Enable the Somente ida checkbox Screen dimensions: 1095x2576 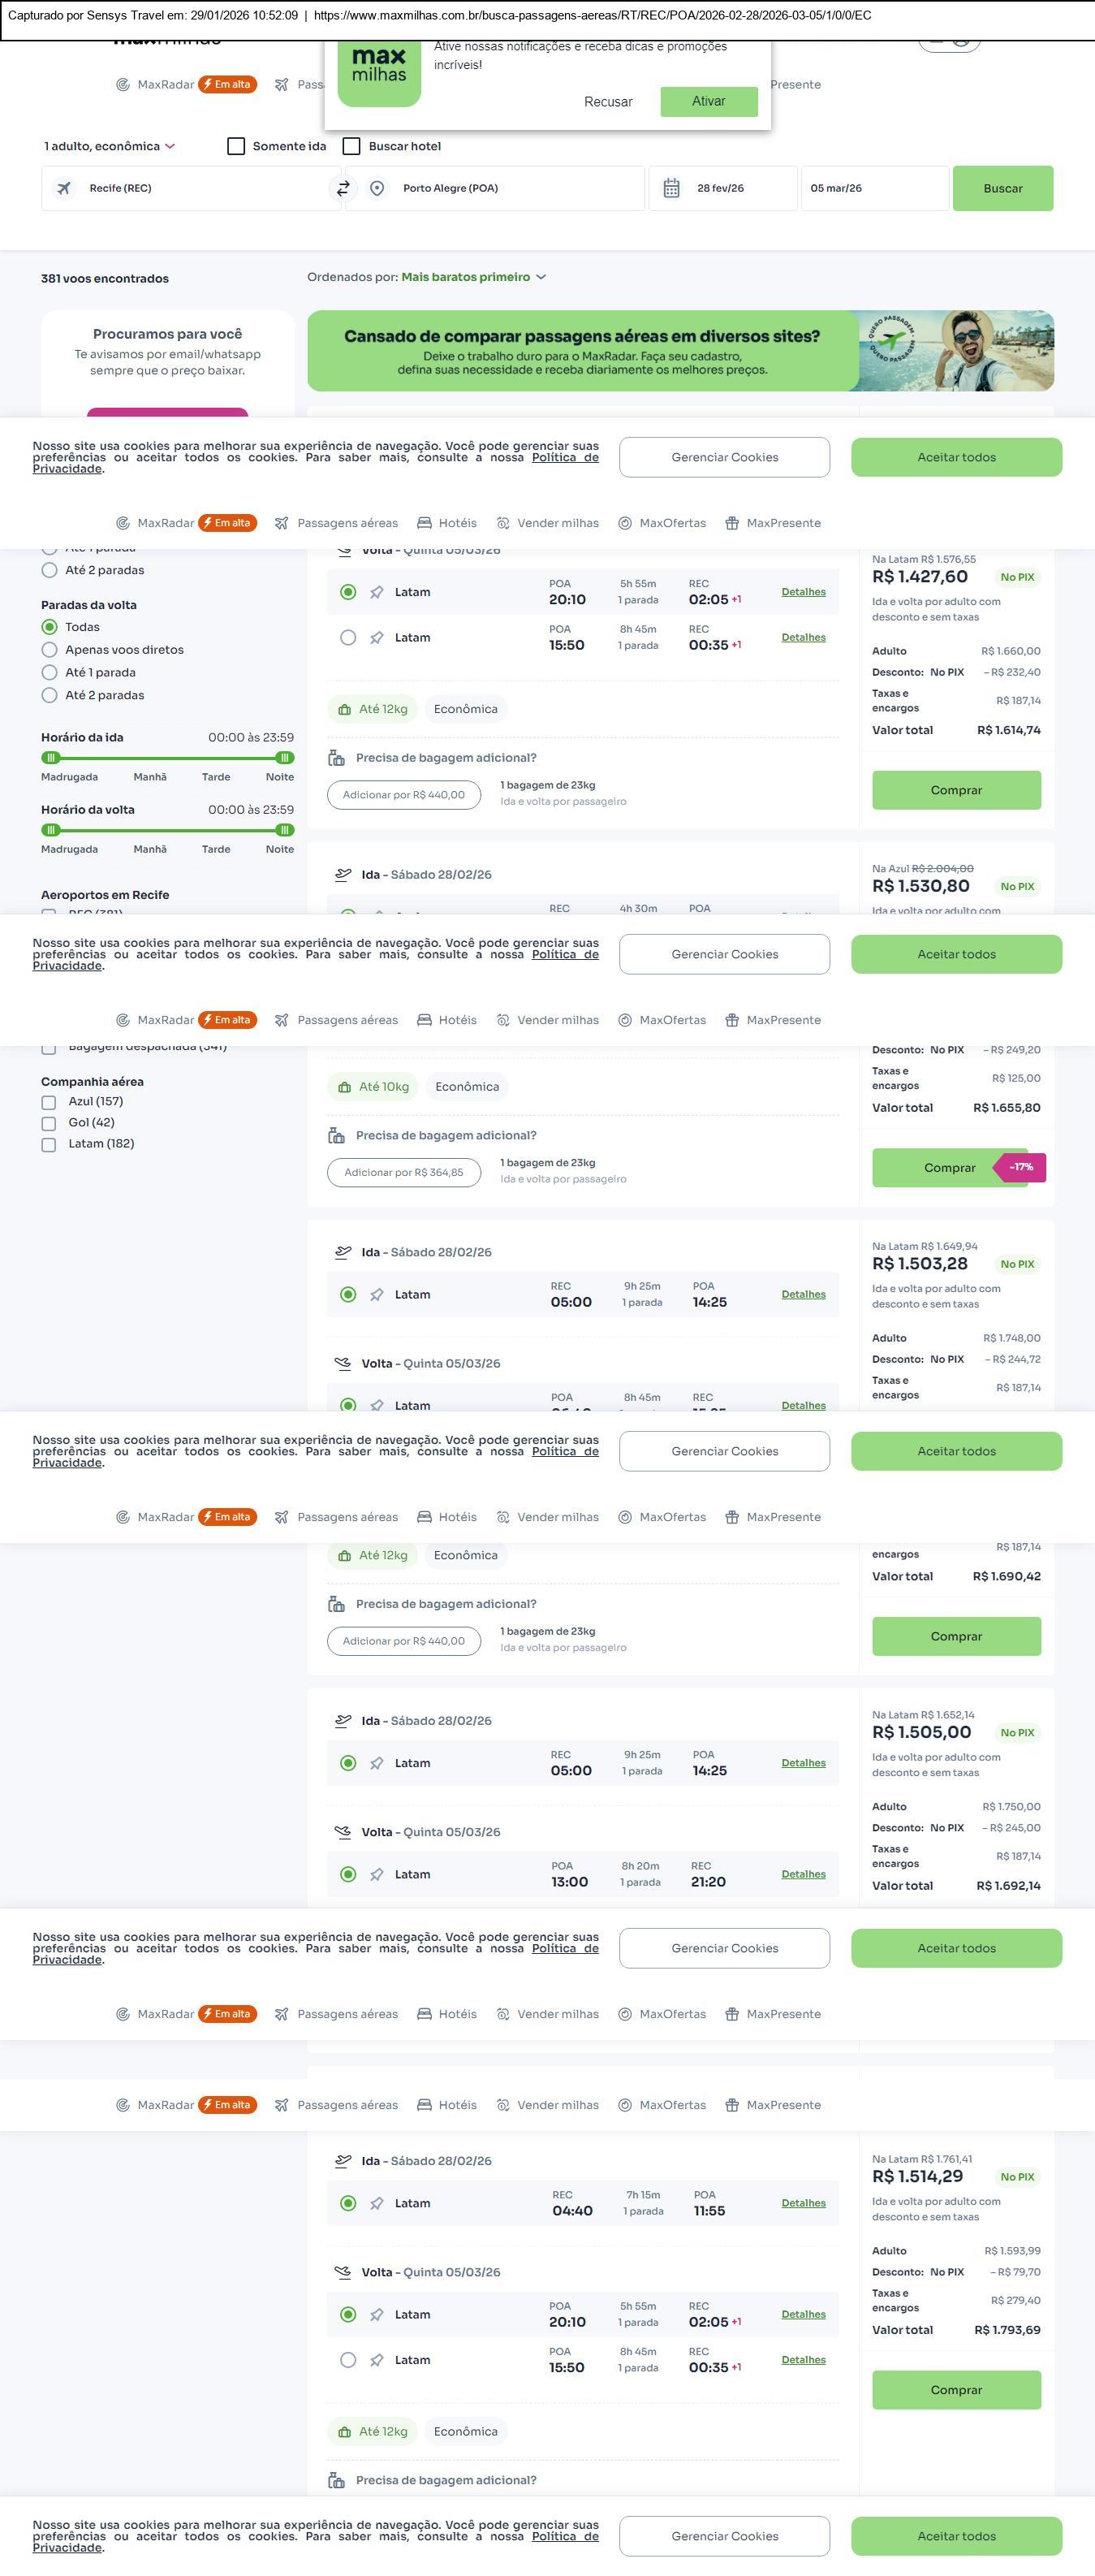pos(237,146)
